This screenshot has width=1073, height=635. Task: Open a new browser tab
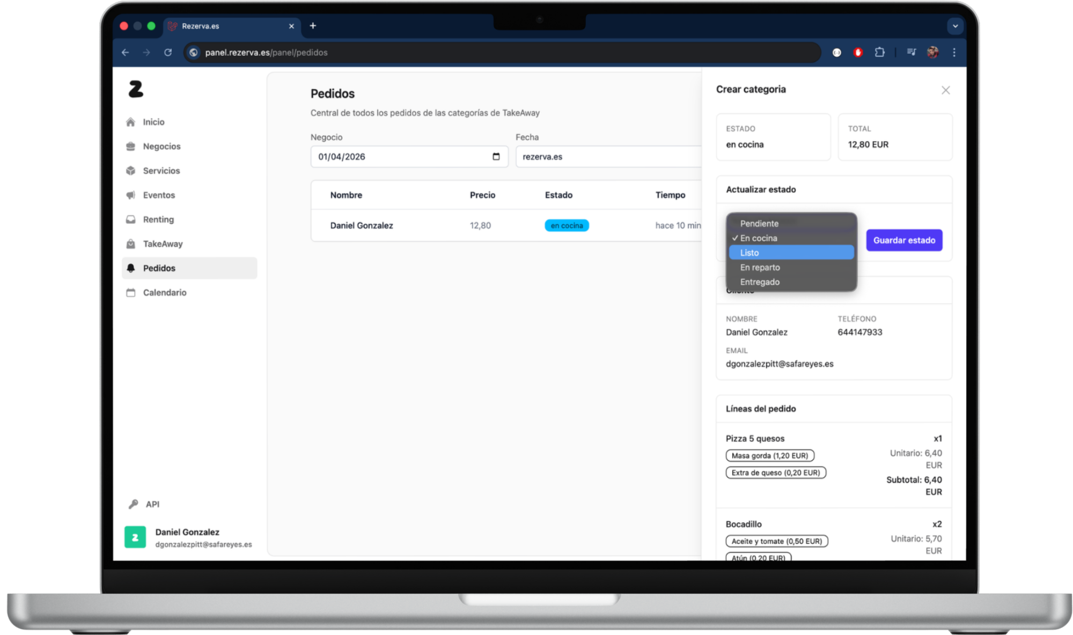point(313,26)
